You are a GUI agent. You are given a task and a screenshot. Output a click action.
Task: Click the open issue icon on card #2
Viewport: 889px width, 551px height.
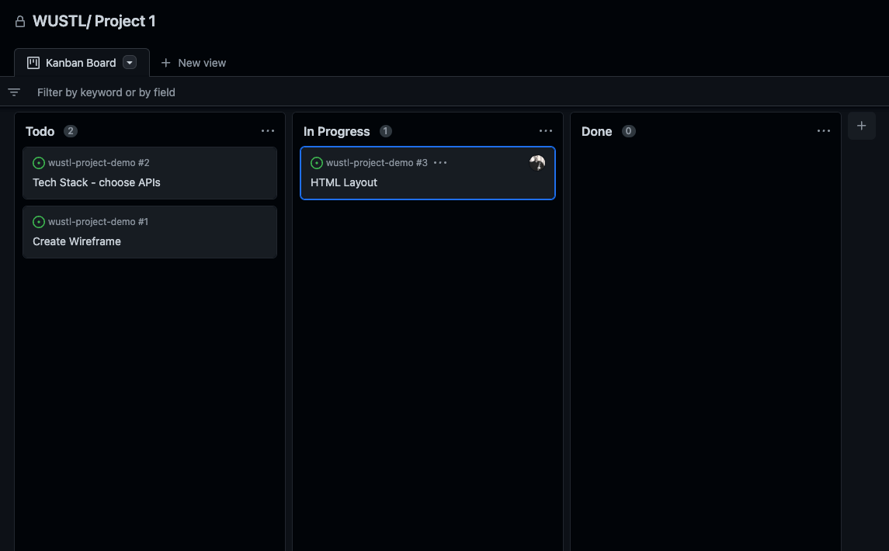pyautogui.click(x=39, y=163)
